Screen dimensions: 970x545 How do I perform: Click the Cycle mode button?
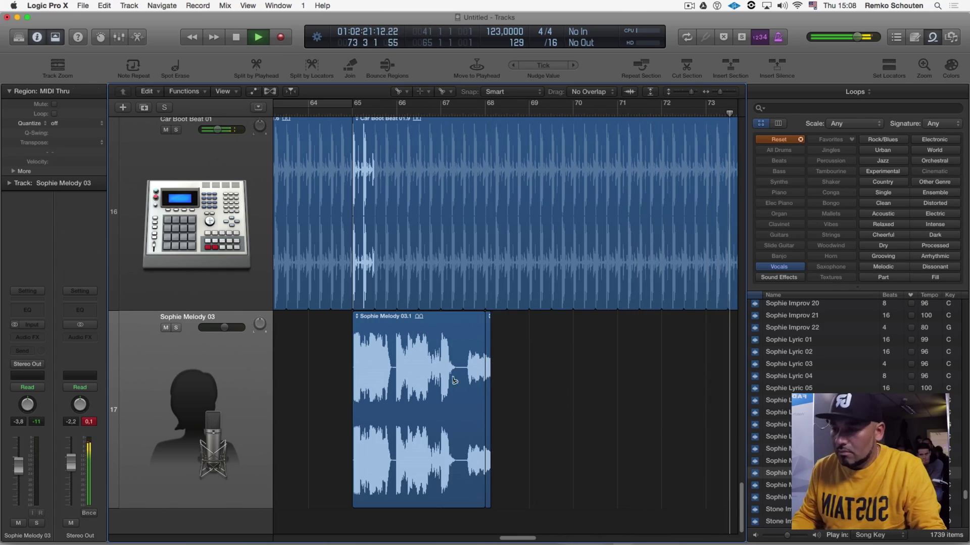[x=687, y=37]
